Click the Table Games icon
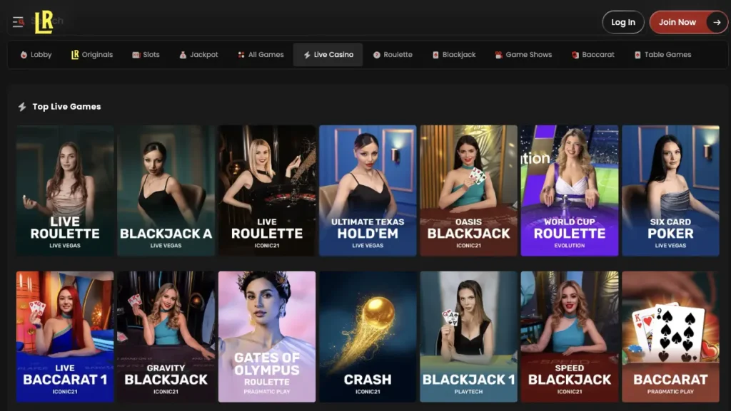Screen dimensions: 731x411 pos(637,55)
